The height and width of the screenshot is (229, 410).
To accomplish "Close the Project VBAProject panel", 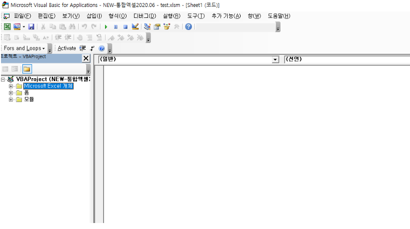I will point(86,58).
